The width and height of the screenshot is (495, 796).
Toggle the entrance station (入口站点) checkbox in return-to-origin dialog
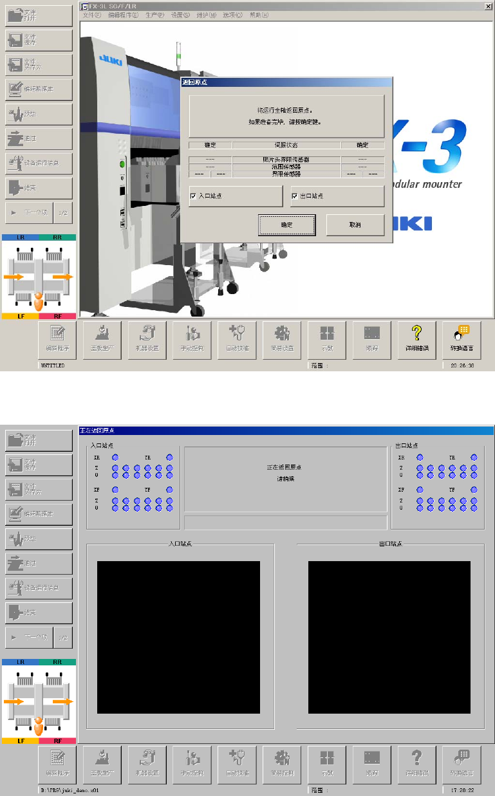[193, 196]
